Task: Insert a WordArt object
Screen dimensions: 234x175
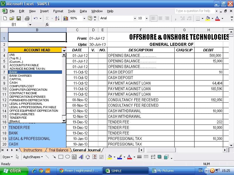Action: point(81,157)
